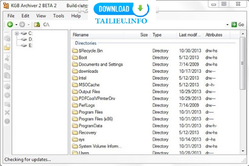Click the folder icon beside Boot
249x166 pixels.
pos(75,57)
